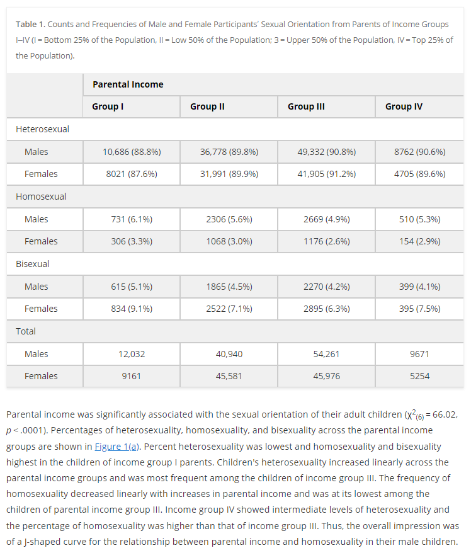Click the cell showing 834 (9.1%)

point(132,309)
